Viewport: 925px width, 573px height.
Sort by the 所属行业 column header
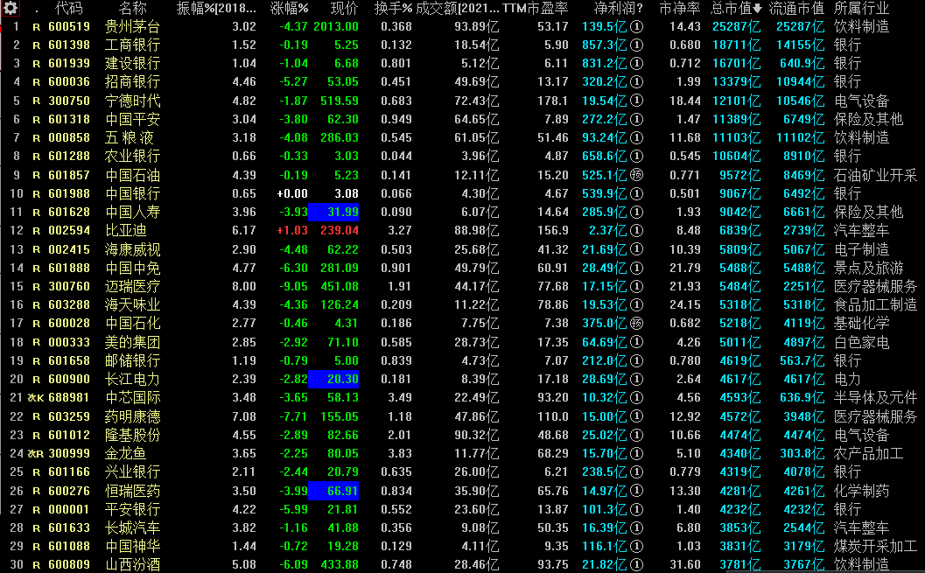[861, 8]
